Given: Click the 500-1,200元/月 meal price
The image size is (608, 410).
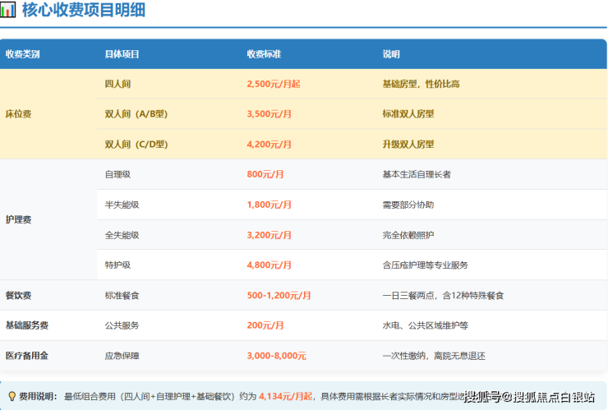Looking at the screenshot, I should click(279, 295).
